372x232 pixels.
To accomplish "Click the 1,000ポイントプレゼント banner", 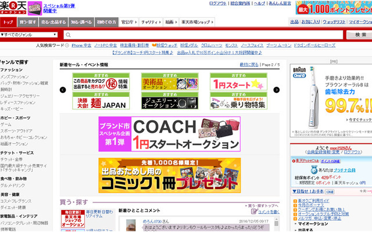I will [334, 8].
